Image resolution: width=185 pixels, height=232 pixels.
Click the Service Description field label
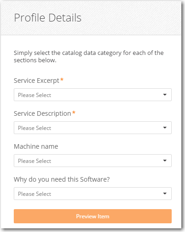pos(42,113)
